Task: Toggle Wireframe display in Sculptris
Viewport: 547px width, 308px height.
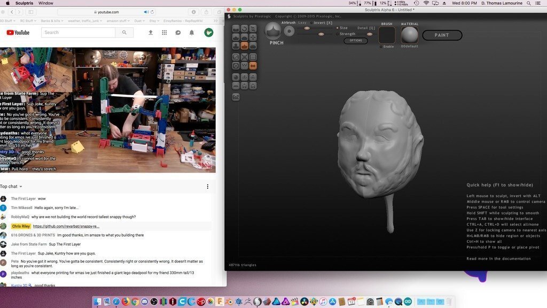Action: tap(244, 66)
